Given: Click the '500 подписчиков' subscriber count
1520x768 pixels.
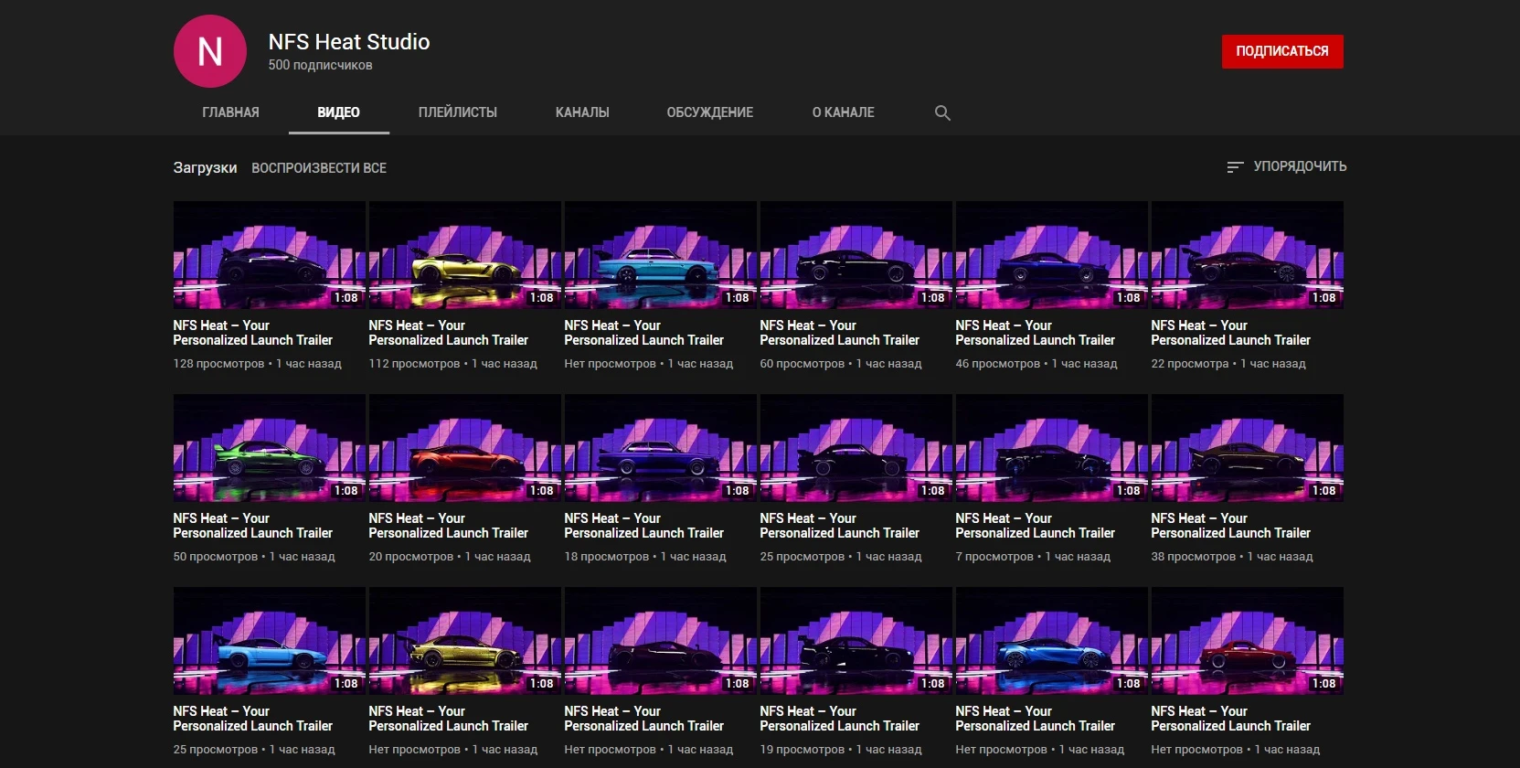Looking at the screenshot, I should tap(320, 66).
